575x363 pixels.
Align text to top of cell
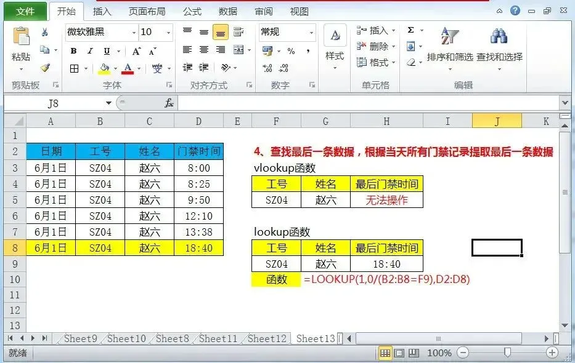click(187, 31)
